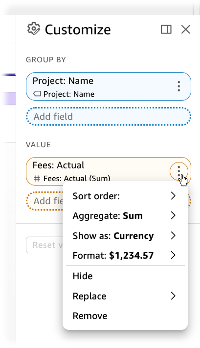
Task: Open the Replace submenu
Action: [125, 296]
